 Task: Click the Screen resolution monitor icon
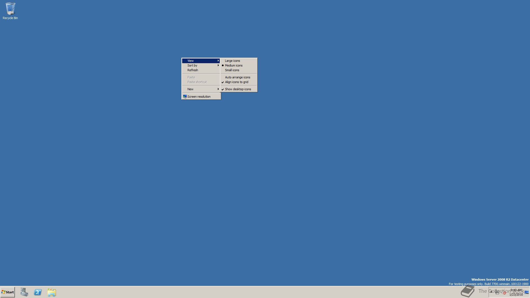point(185,96)
